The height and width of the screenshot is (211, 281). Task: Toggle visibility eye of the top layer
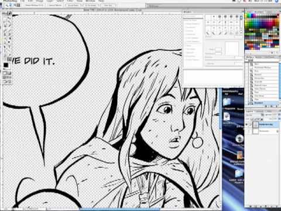(x=246, y=124)
